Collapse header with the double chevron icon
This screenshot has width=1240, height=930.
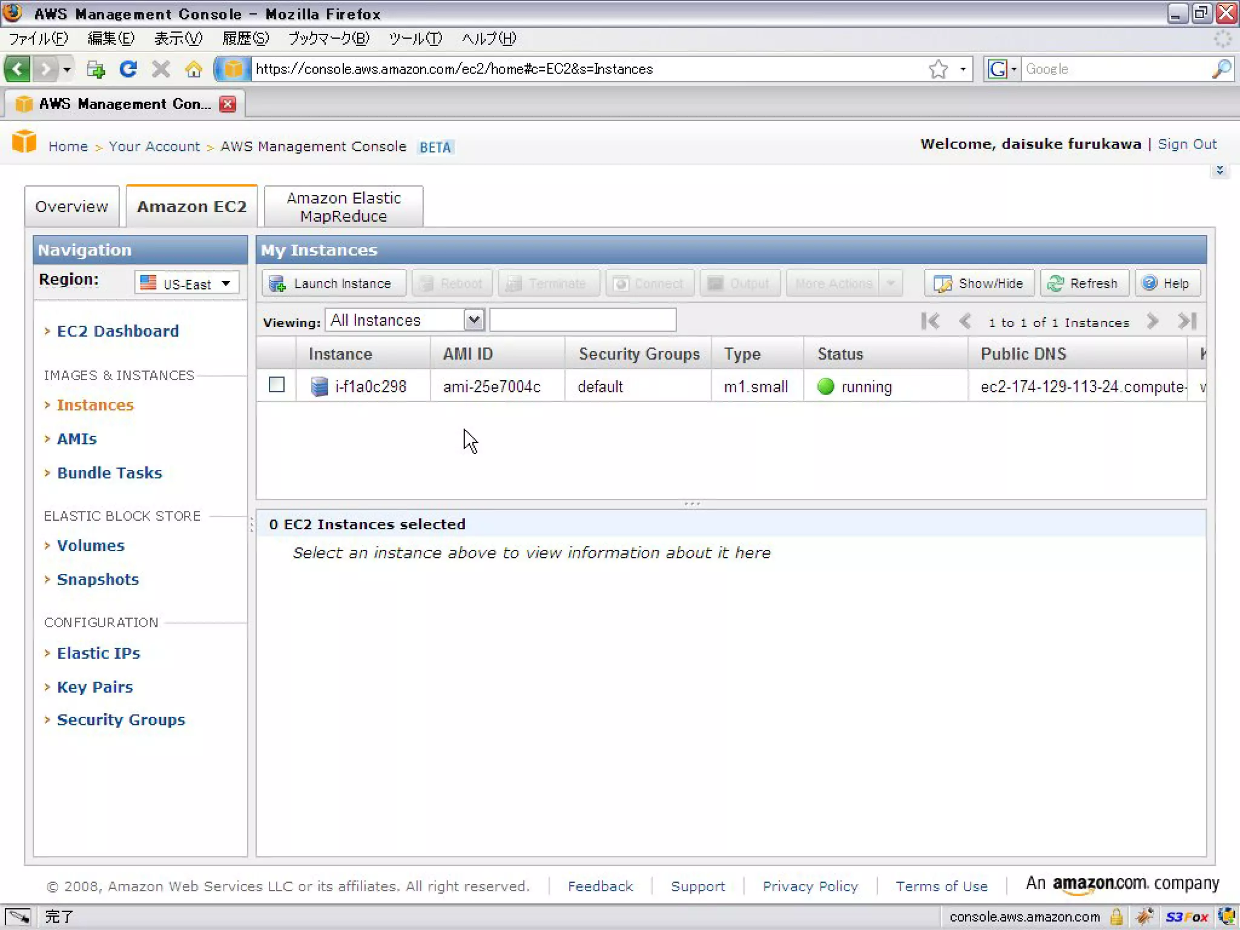point(1219,171)
